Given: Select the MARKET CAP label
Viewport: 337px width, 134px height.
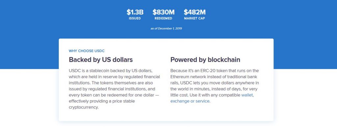Looking at the screenshot, I should coord(194,18).
